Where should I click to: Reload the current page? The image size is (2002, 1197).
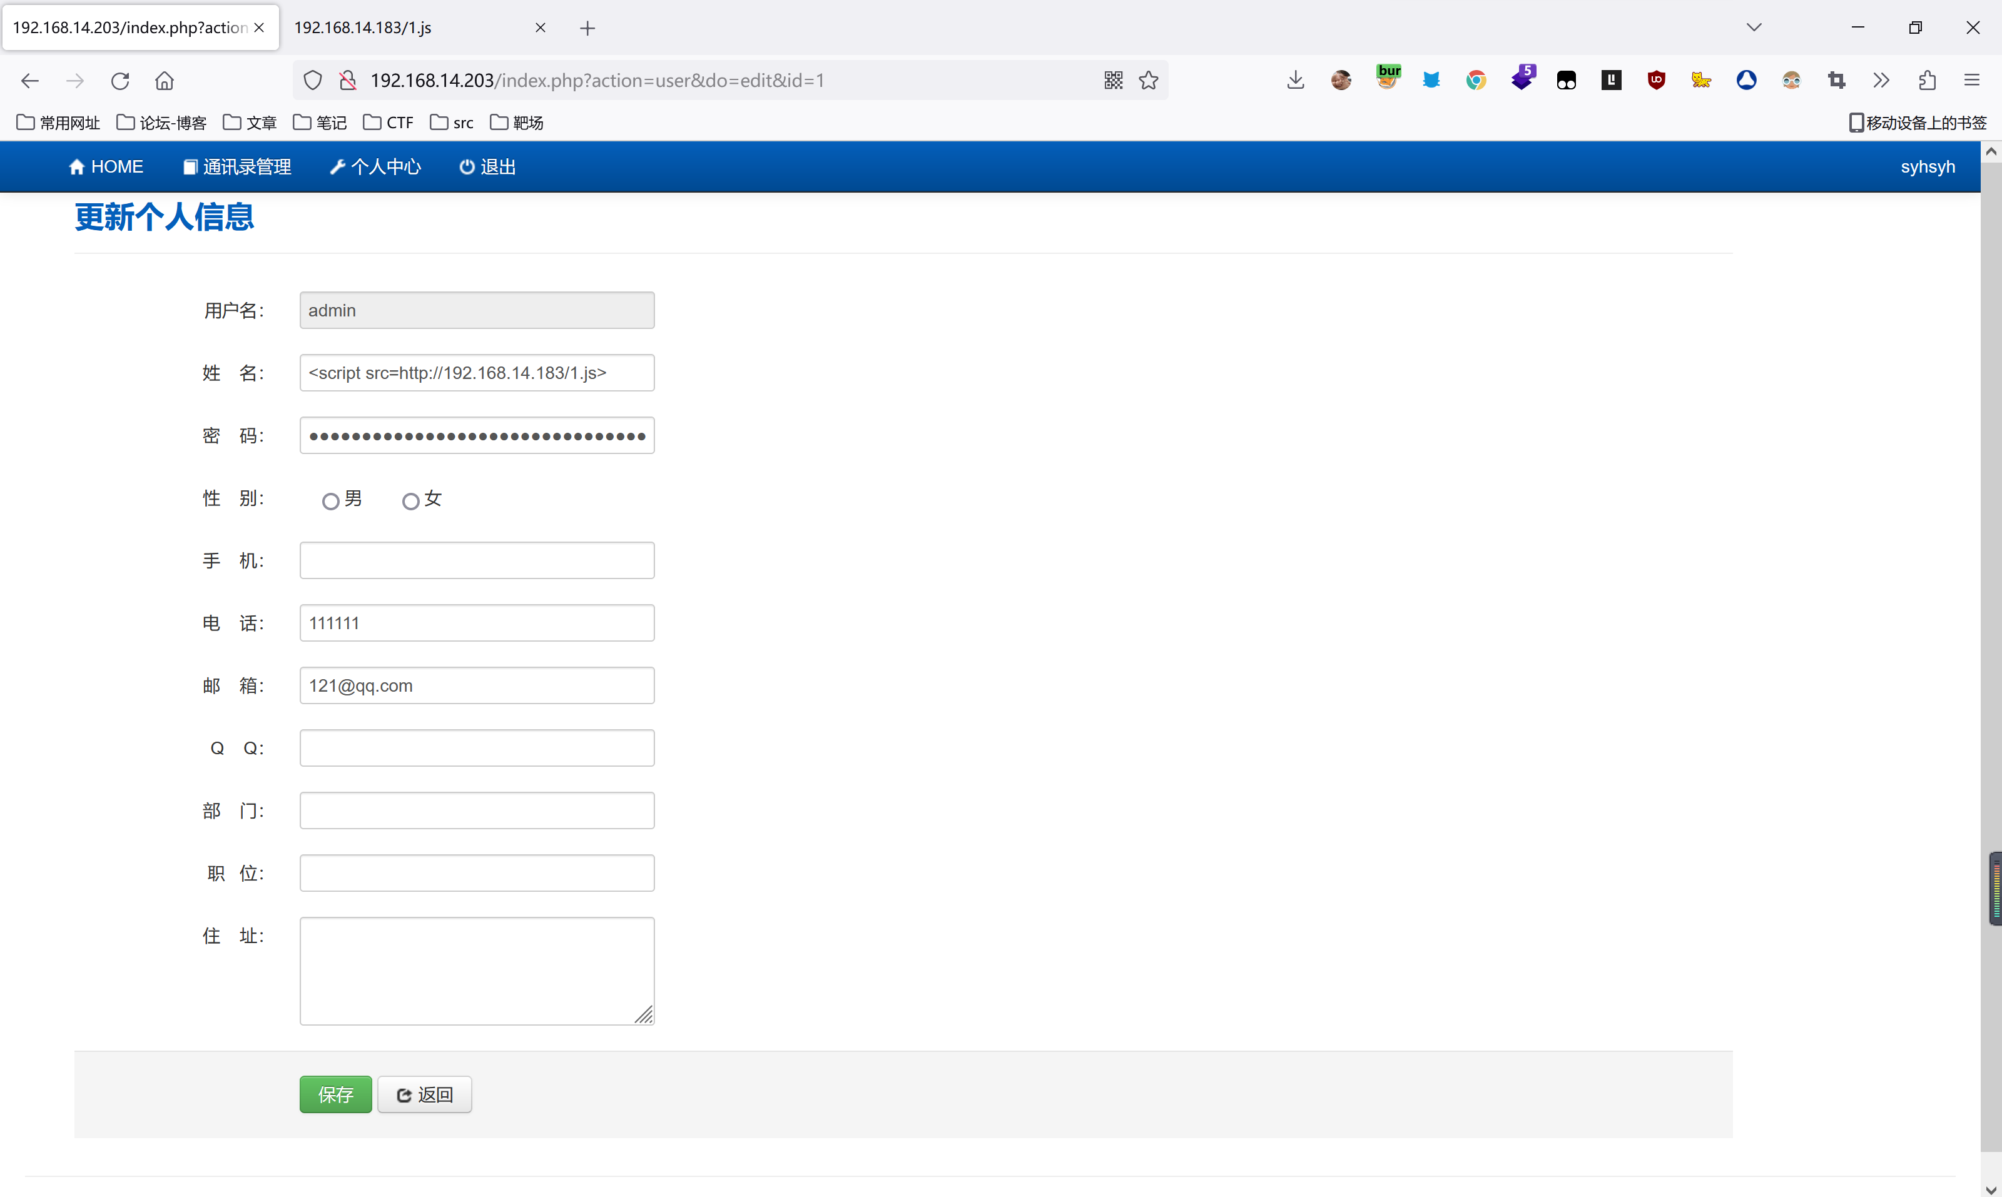pyautogui.click(x=120, y=81)
